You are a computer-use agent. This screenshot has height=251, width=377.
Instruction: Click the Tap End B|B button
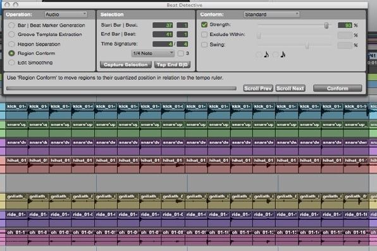(x=173, y=64)
